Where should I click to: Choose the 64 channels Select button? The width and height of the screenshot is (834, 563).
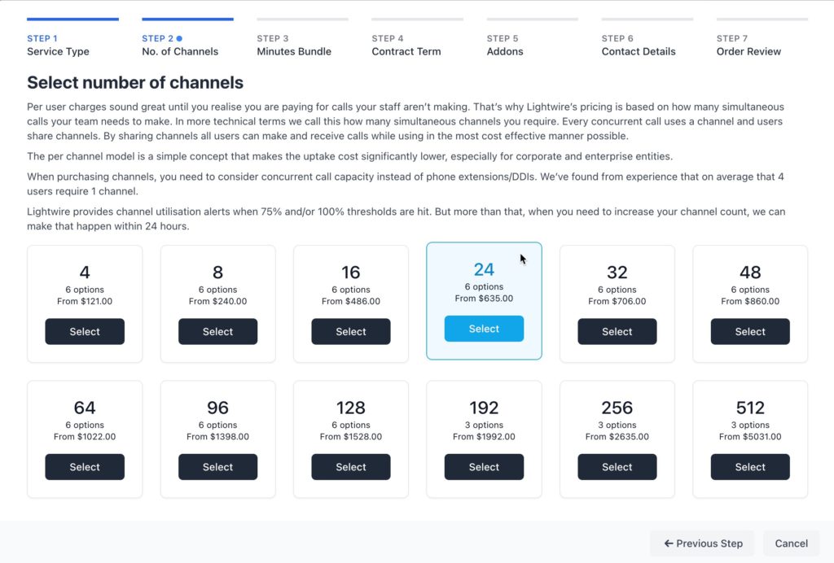(x=85, y=467)
